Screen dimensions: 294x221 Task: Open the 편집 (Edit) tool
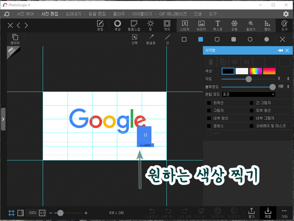click(100, 26)
